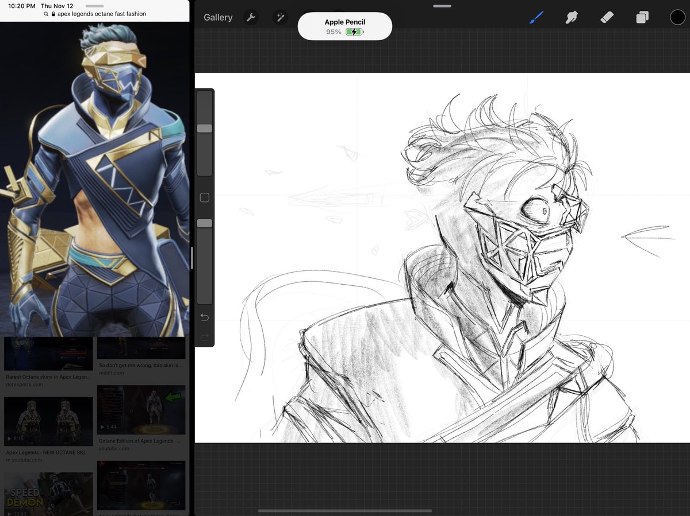Open 'So don't get me wrong, this skin is' result
690x516 pixels.
[141, 365]
